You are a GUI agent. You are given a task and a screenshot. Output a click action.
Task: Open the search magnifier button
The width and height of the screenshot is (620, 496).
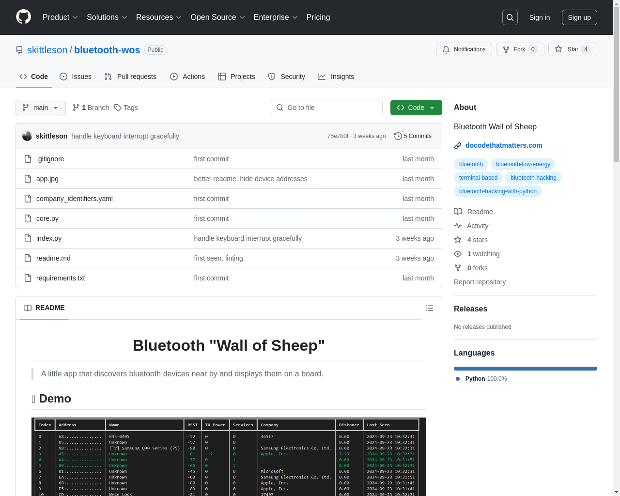[x=510, y=17]
